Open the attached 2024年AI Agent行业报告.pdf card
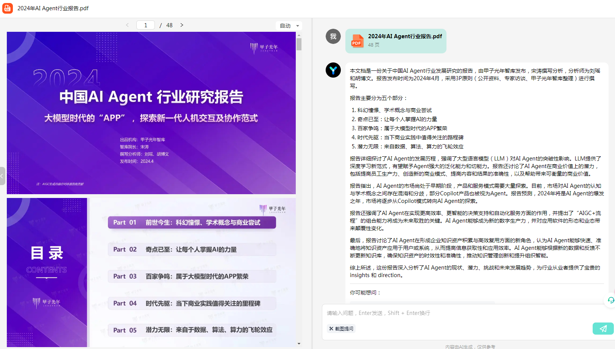The height and width of the screenshot is (349, 615). 396,41
